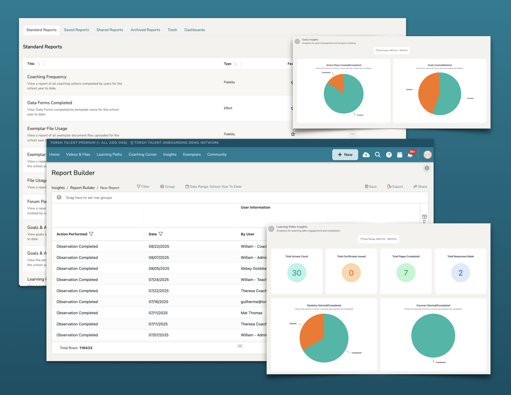The height and width of the screenshot is (395, 511).
Task: Click the user avatar in navbar
Action: 427,155
